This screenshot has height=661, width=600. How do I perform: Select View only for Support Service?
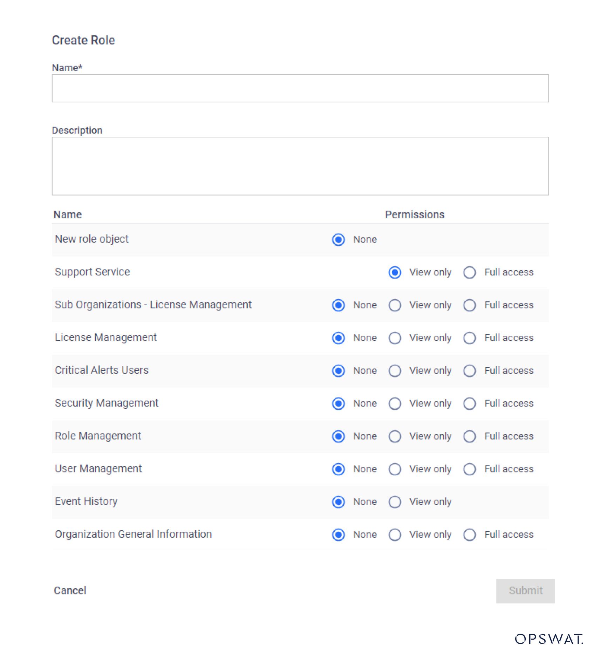click(x=395, y=272)
